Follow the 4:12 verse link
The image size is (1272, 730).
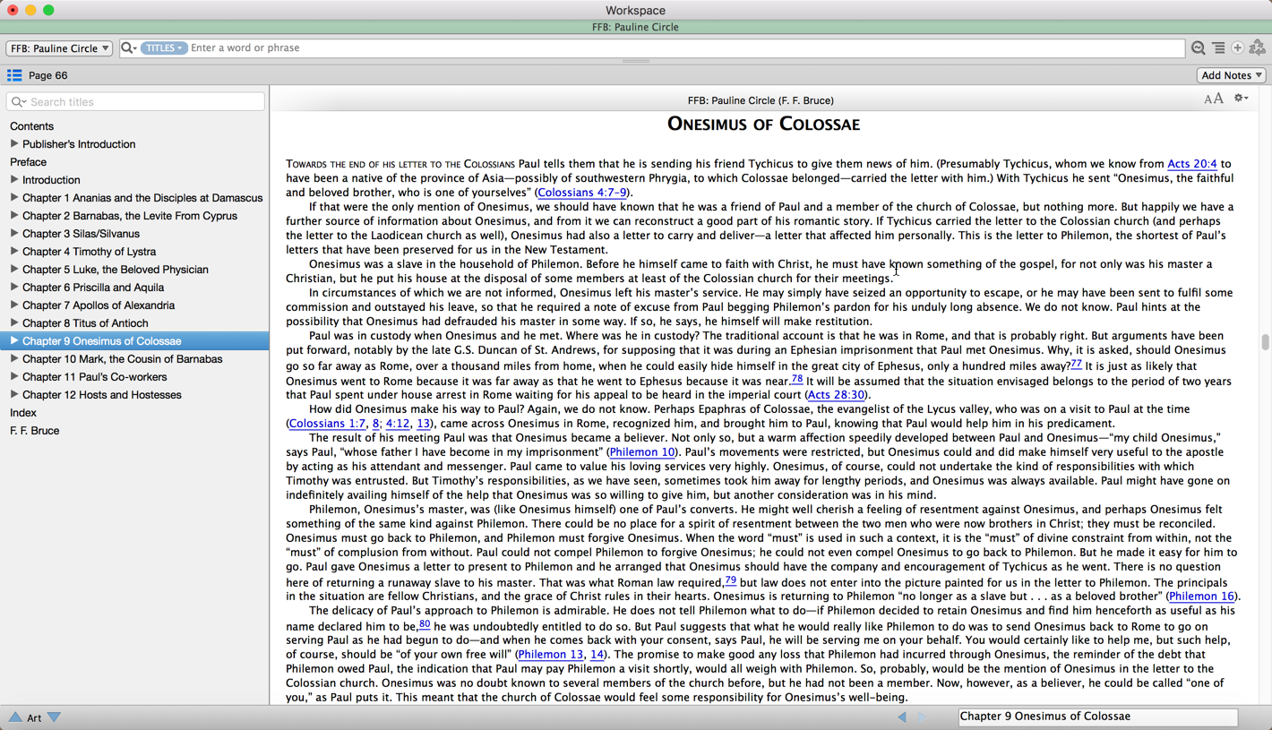398,424
